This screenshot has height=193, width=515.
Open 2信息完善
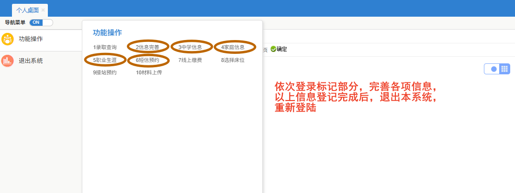tap(147, 47)
